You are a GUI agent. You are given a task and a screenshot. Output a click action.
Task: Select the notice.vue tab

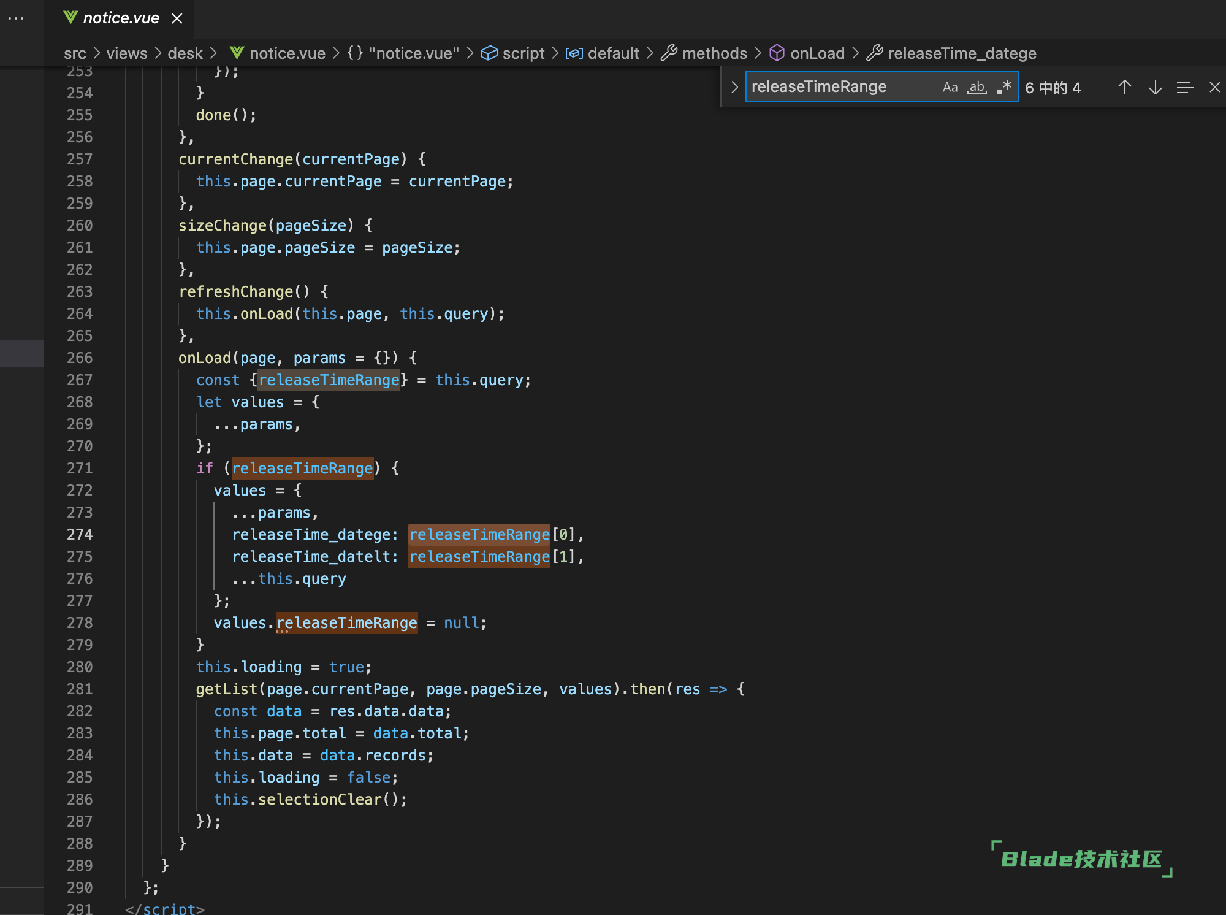(x=120, y=18)
